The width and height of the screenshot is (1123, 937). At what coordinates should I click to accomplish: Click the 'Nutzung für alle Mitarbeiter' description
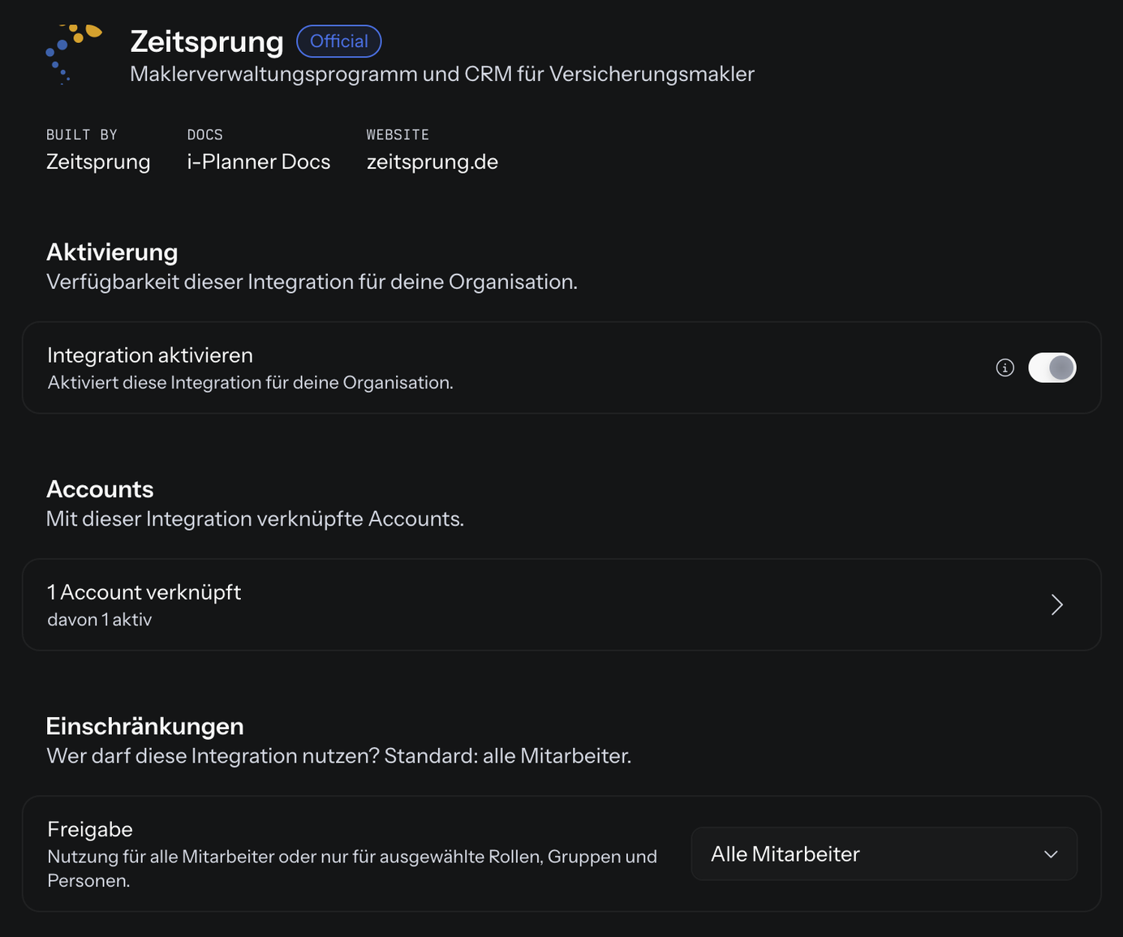click(x=352, y=868)
